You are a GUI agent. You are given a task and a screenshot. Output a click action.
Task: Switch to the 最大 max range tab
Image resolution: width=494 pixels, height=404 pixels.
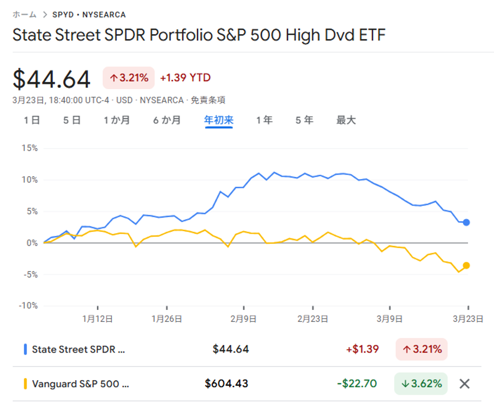click(346, 120)
